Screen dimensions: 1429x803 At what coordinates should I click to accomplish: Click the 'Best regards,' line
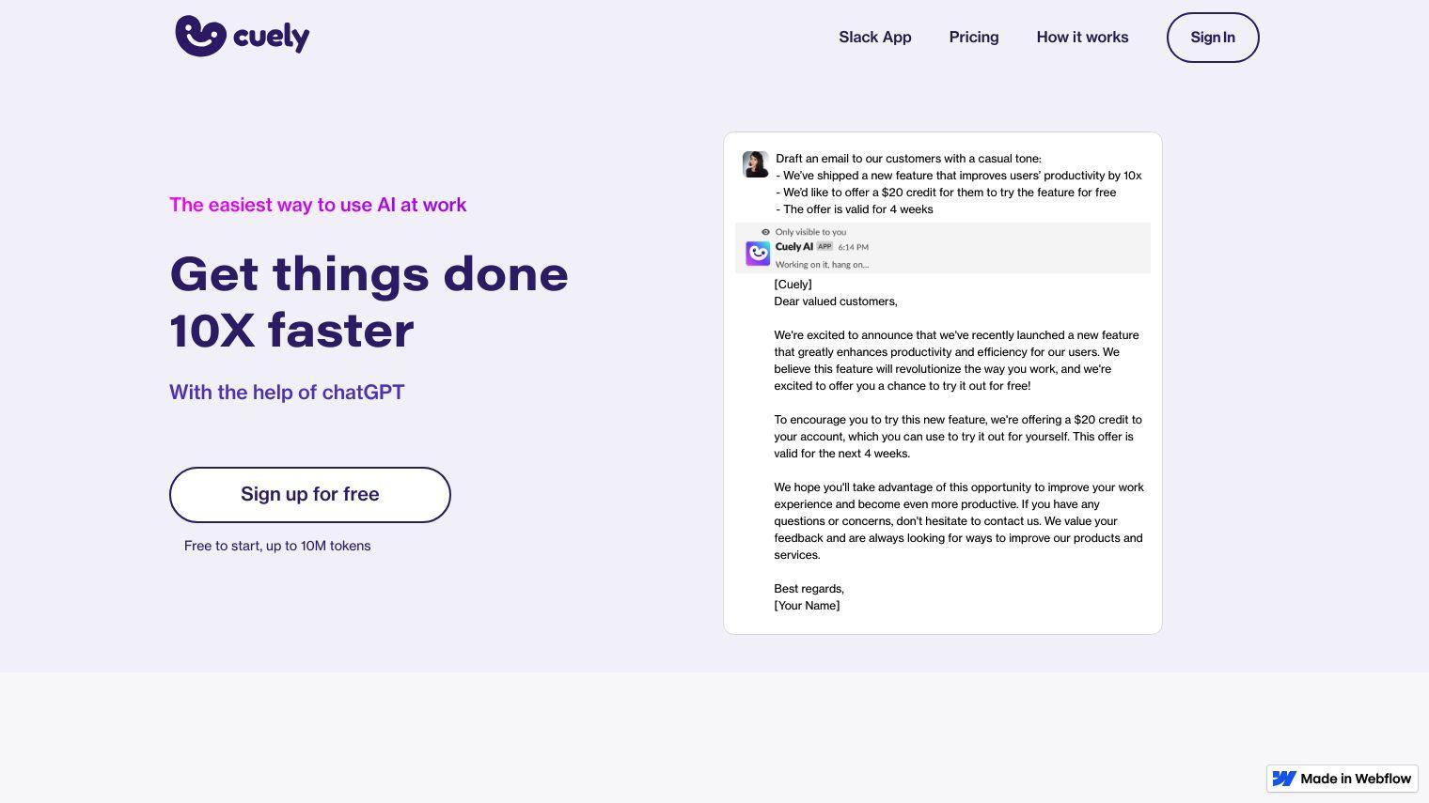pos(809,589)
